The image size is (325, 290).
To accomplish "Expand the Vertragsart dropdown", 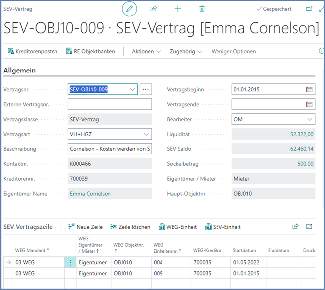I will click(146, 134).
